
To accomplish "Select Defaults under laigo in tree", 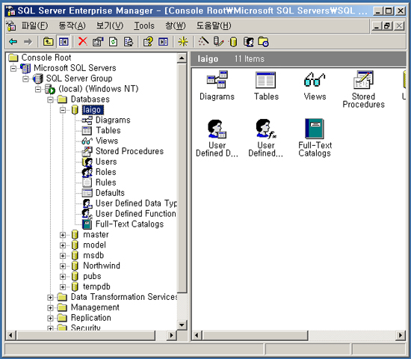I will pos(110,193).
